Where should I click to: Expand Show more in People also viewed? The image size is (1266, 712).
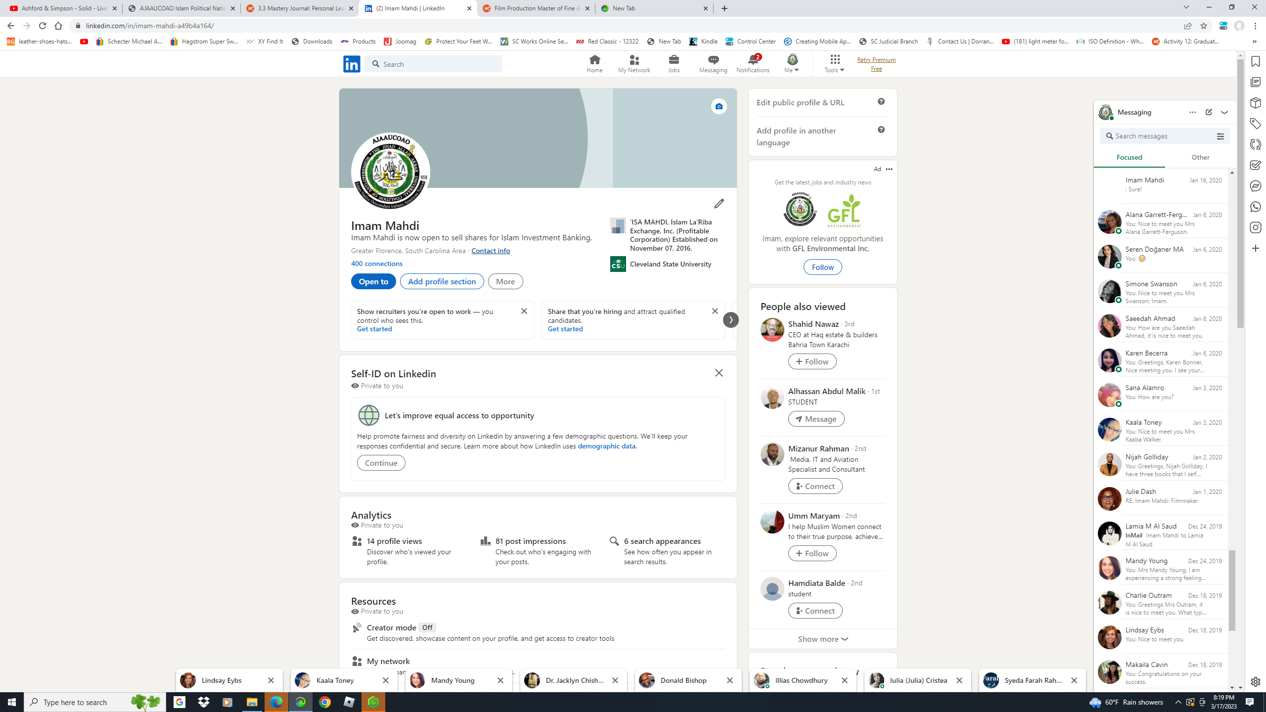822,639
